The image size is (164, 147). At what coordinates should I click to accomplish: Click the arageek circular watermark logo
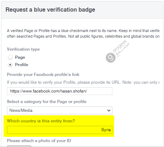coord(111,58)
